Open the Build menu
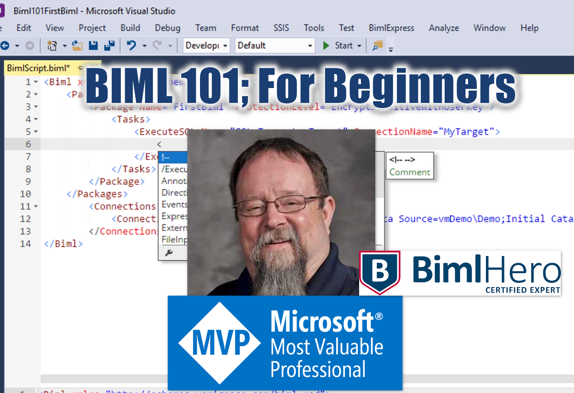The width and height of the screenshot is (574, 393). pos(130,28)
